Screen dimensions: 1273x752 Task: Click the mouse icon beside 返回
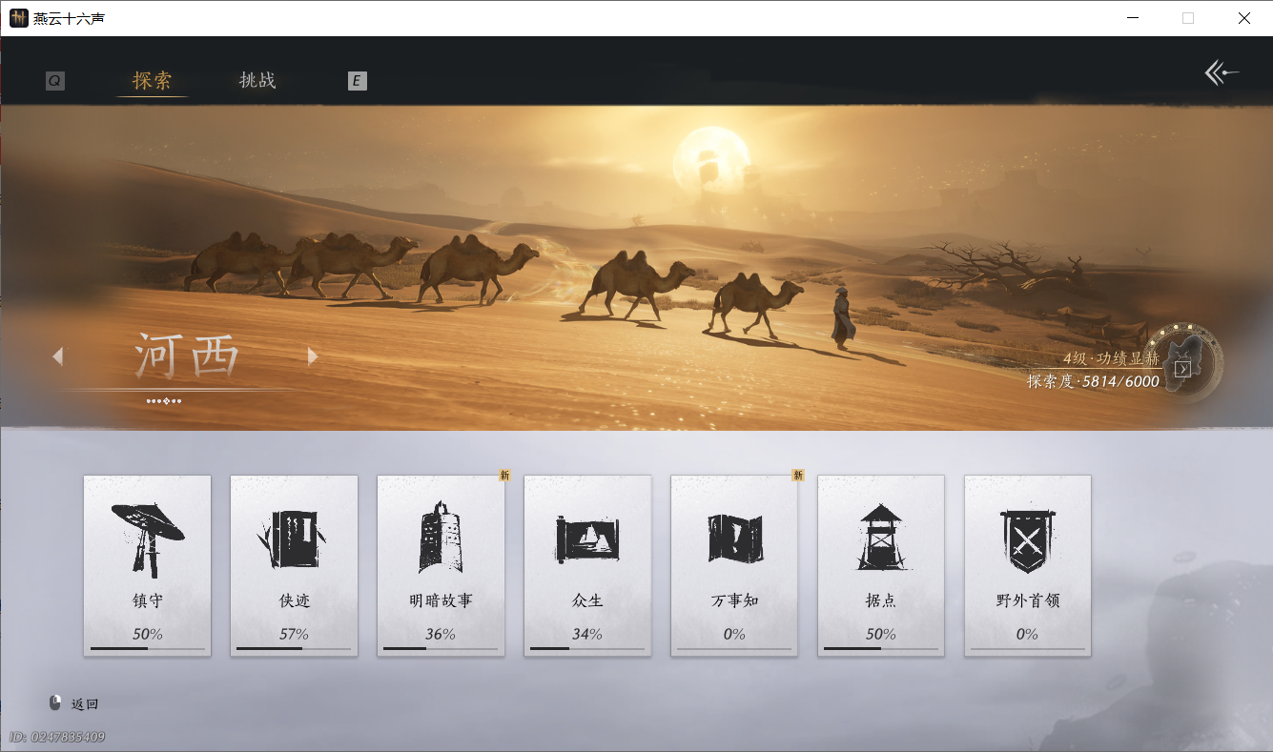coord(55,703)
